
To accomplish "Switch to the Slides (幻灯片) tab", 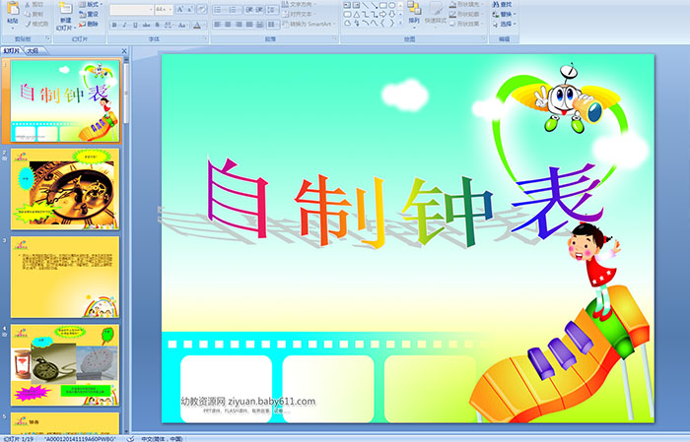I will click(x=12, y=50).
